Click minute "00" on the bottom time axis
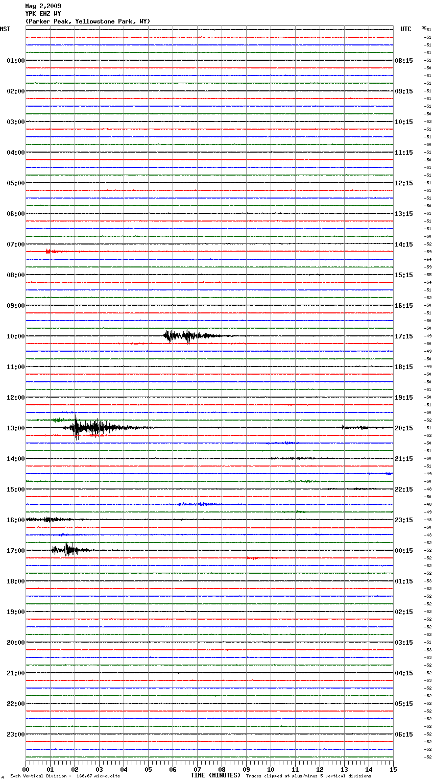This screenshot has width=434, height=783. coord(26,769)
